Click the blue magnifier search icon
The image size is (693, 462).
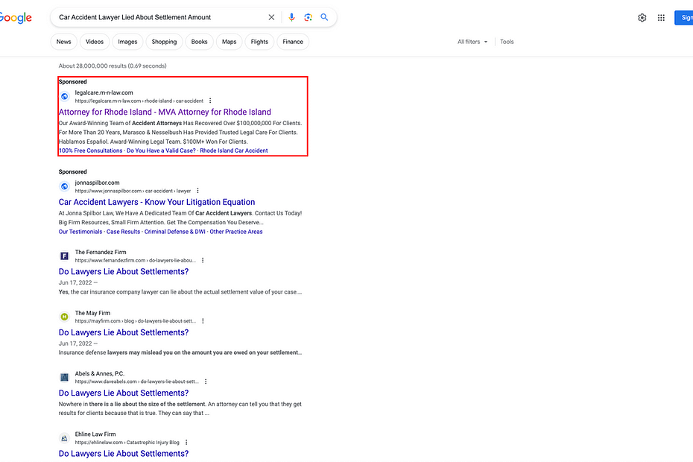(x=324, y=17)
